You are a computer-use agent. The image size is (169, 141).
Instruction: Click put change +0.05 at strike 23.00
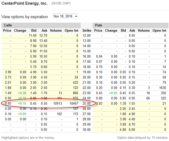coord(113,93)
